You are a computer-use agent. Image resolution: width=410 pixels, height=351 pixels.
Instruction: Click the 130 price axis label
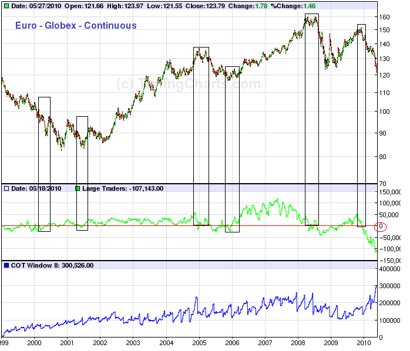click(x=384, y=59)
